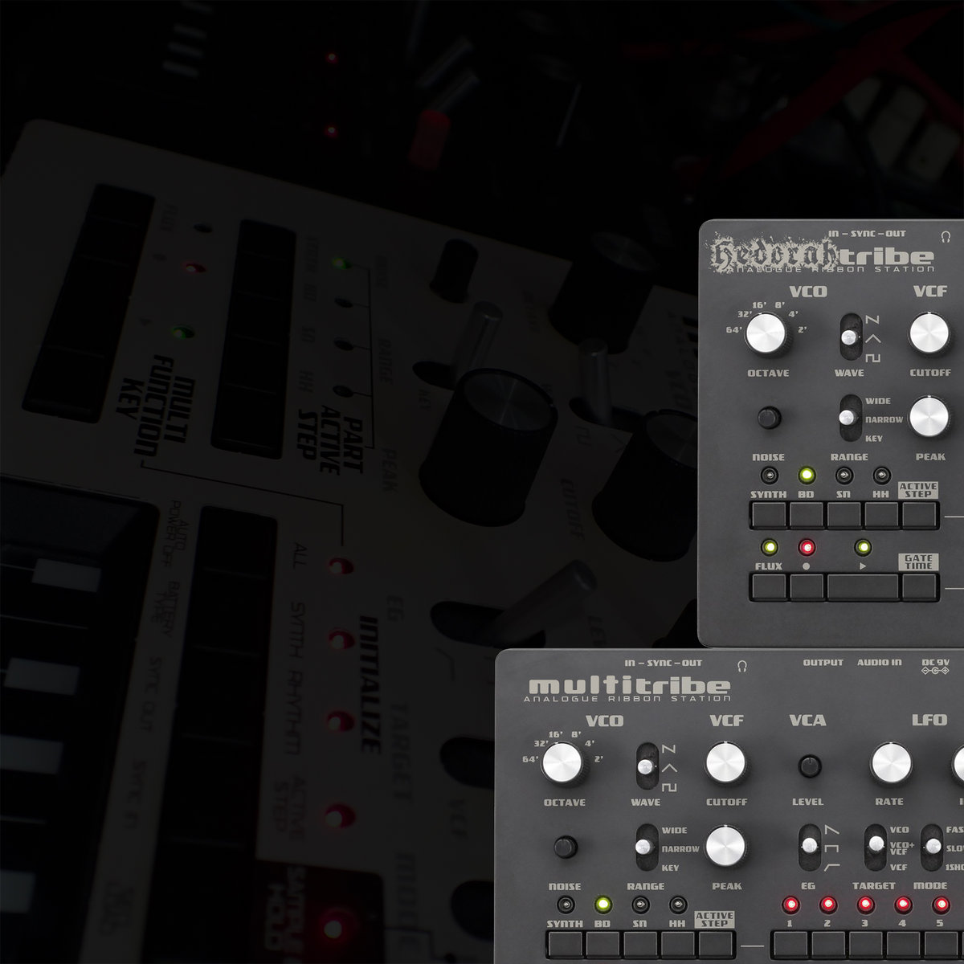Click the HH part button on multitribe
Screen dimensions: 964x964
678,943
